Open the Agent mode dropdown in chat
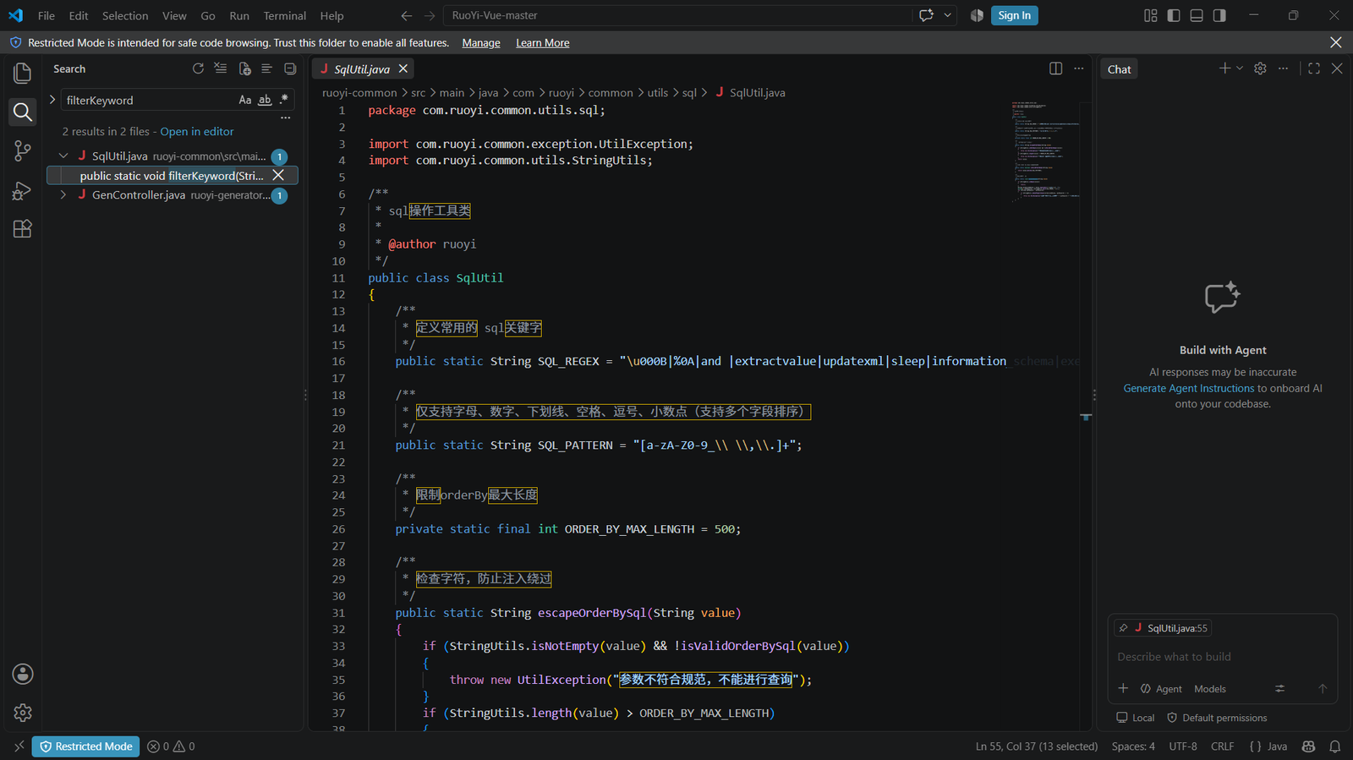 [x=1161, y=689]
